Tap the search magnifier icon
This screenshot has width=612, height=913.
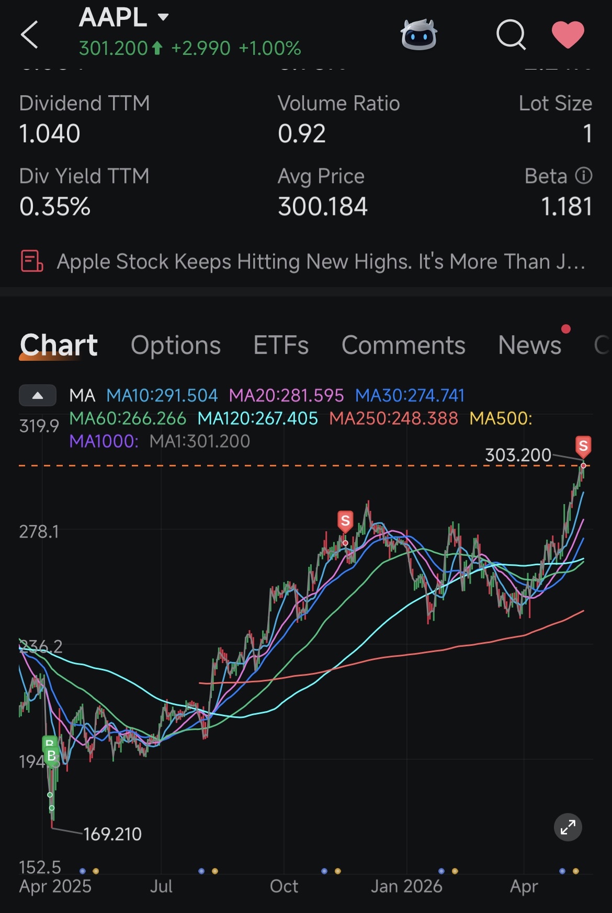[511, 35]
